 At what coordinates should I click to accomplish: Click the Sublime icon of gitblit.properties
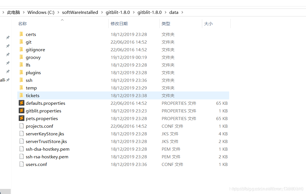pyautogui.click(x=22, y=110)
